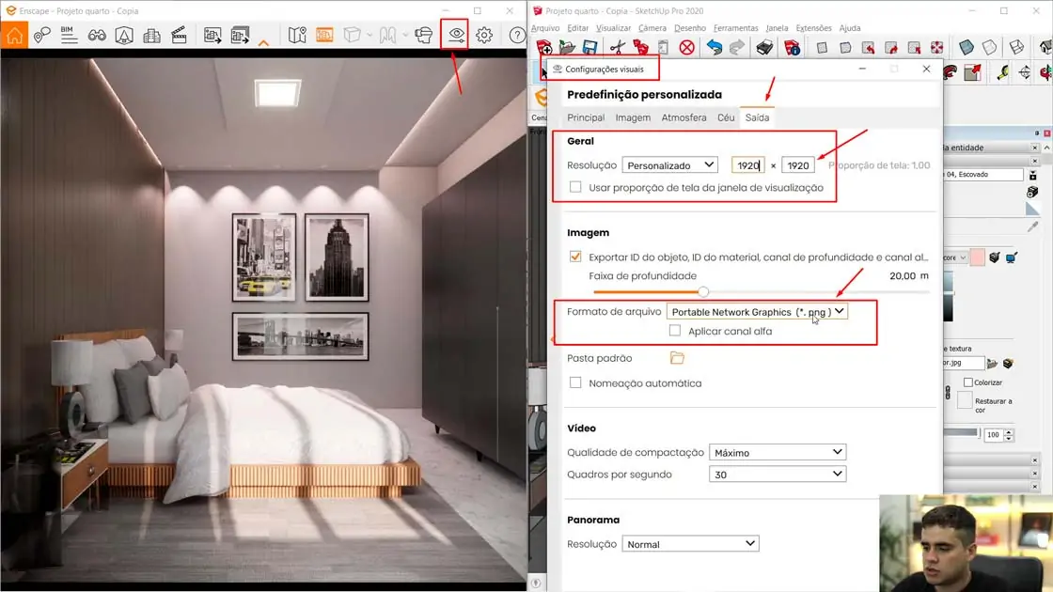Toggle Colorizar checkbox in SketchUp tray
This screenshot has height=592, width=1053.
tap(968, 382)
